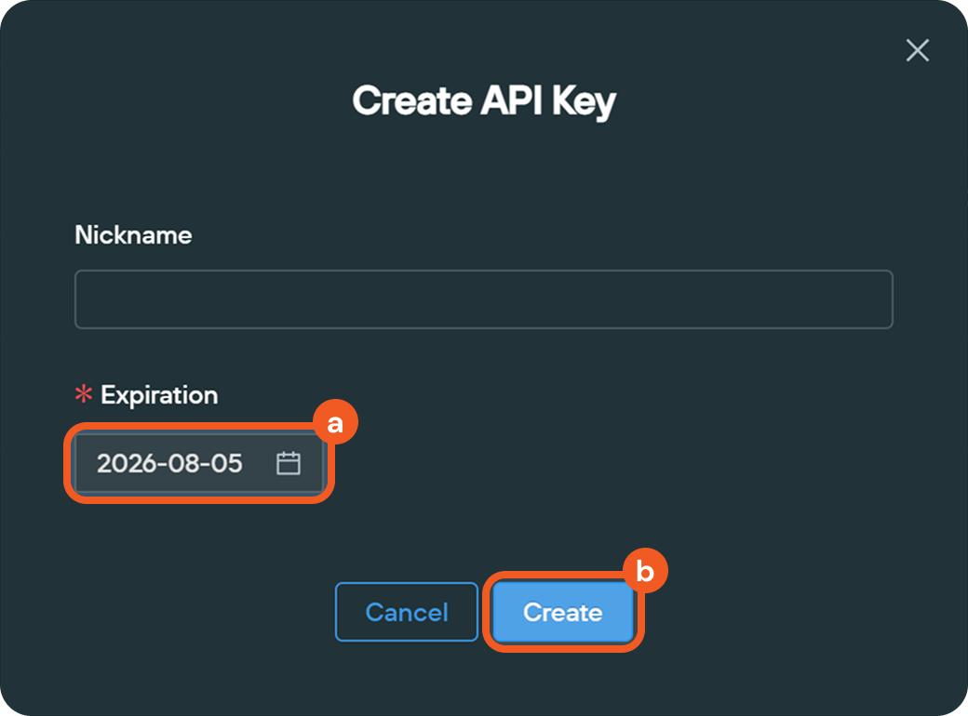The height and width of the screenshot is (716, 968).
Task: Close the Create API Key dialog
Action: coord(918,50)
